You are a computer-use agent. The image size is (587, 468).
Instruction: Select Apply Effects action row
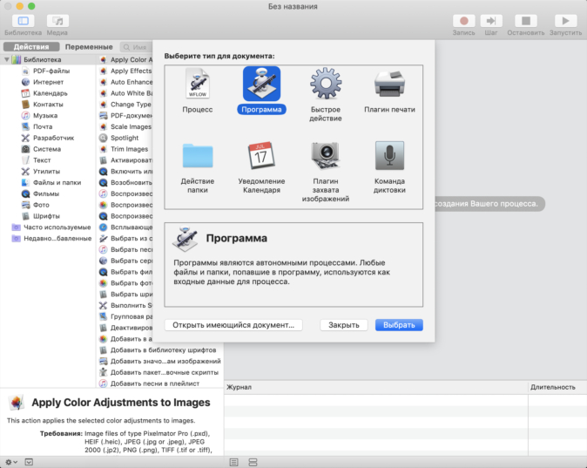pyautogui.click(x=125, y=71)
